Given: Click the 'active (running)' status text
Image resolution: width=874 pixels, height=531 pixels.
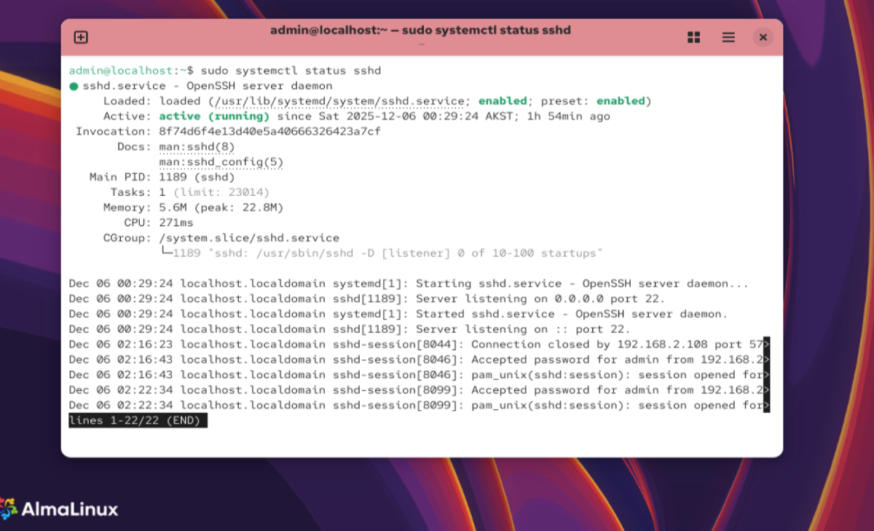Looking at the screenshot, I should (214, 117).
